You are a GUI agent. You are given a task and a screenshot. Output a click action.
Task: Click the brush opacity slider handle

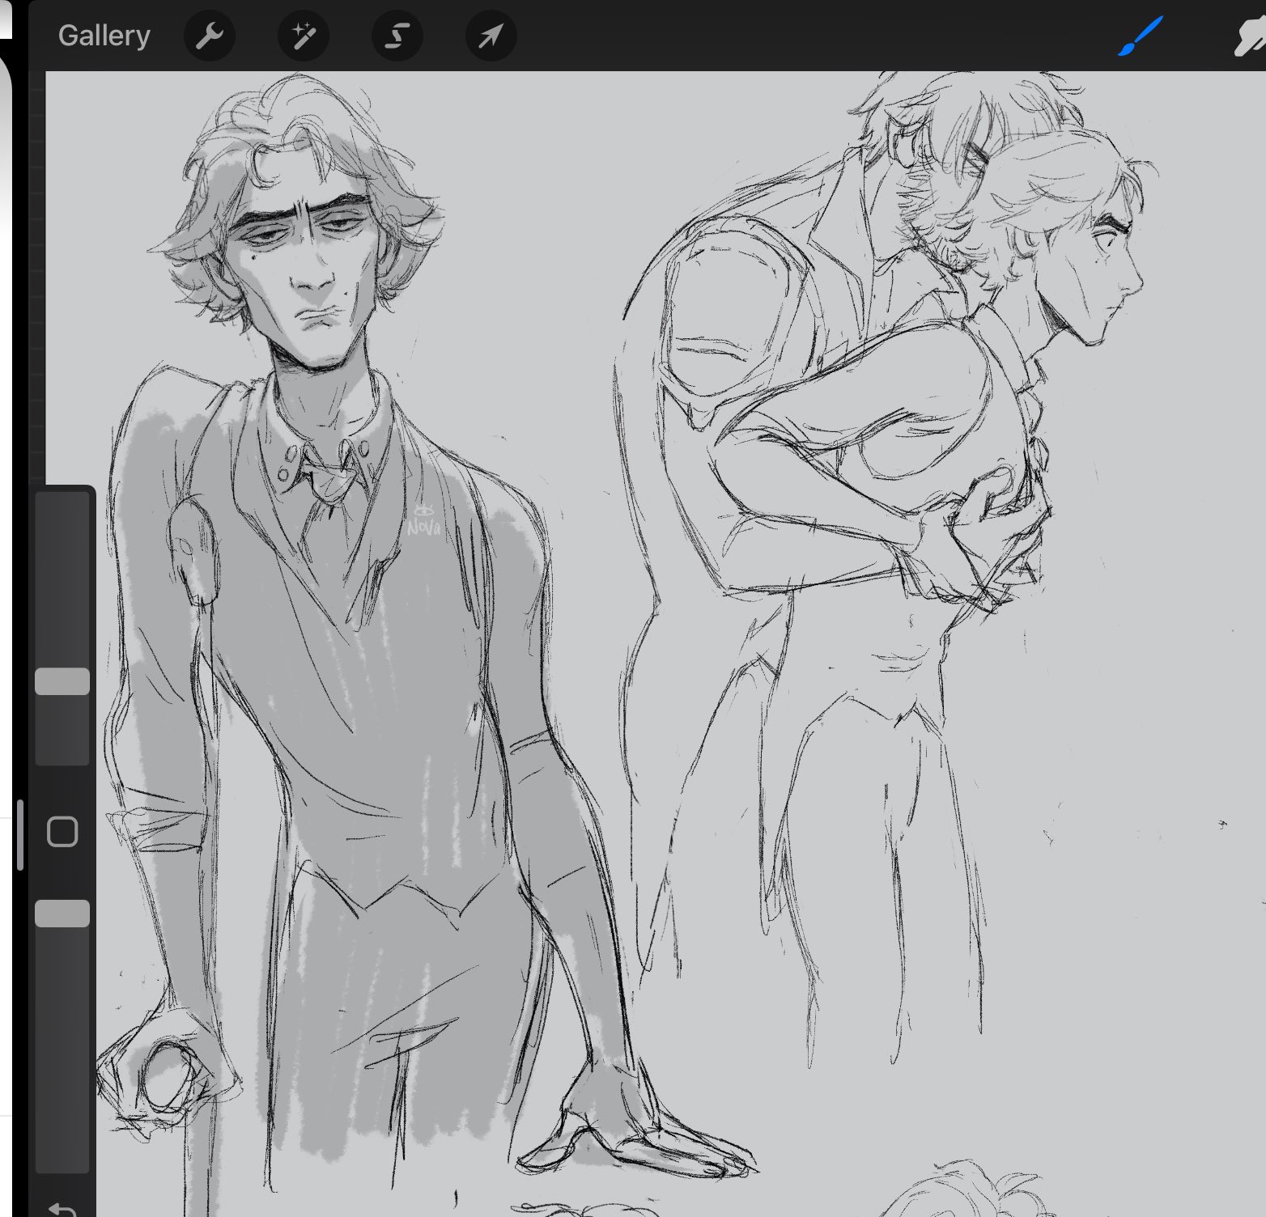(x=62, y=914)
